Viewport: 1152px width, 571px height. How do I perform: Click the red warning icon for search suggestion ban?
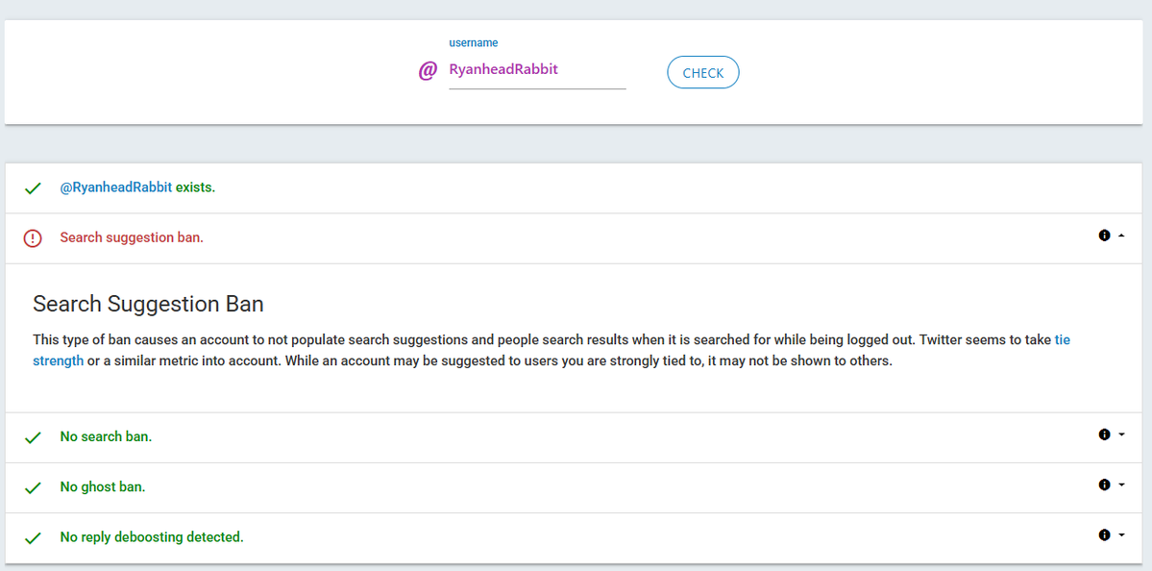[x=33, y=238]
